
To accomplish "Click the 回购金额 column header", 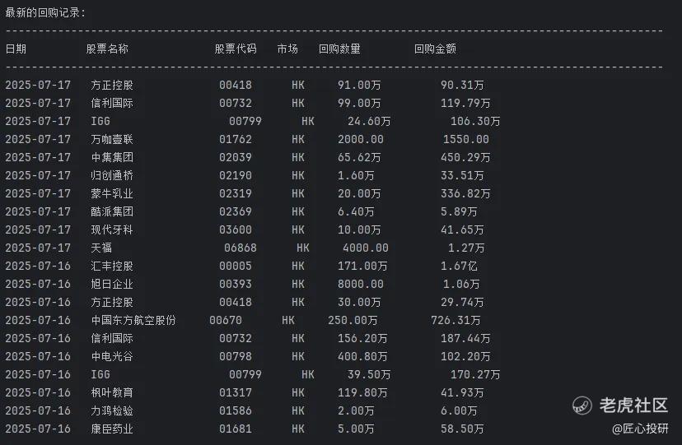I will [435, 49].
